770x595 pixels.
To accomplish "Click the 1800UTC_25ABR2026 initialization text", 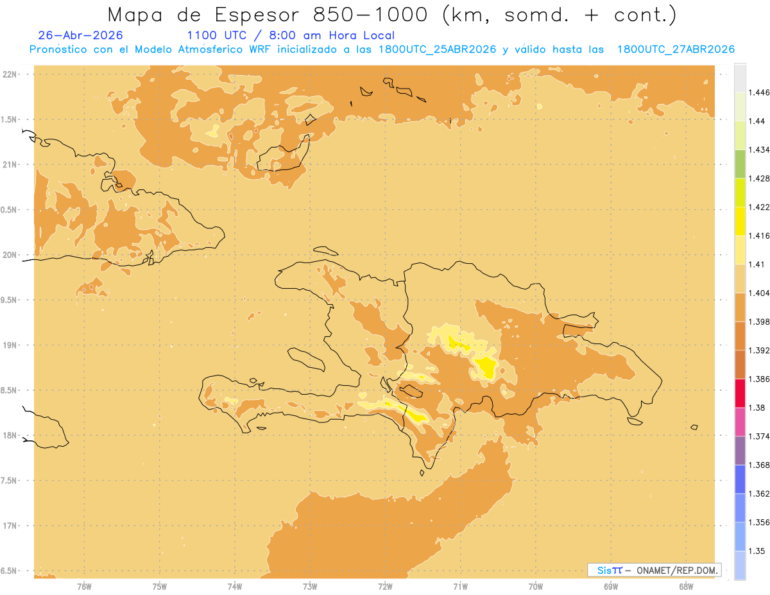I will [x=437, y=49].
